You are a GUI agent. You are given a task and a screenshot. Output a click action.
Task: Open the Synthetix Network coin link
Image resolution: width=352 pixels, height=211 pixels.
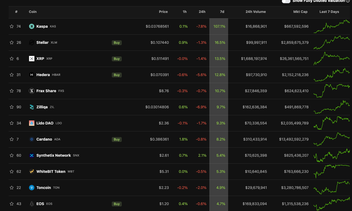coord(54,155)
